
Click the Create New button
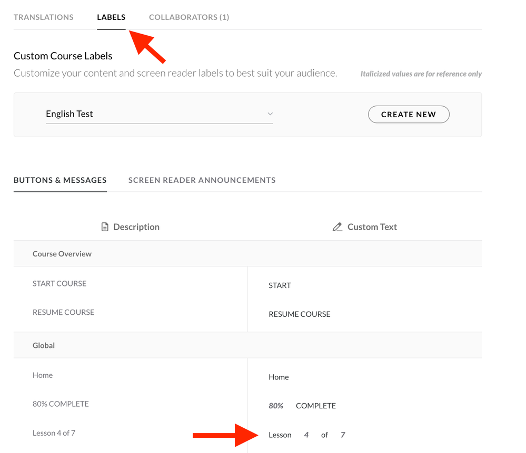tap(409, 114)
